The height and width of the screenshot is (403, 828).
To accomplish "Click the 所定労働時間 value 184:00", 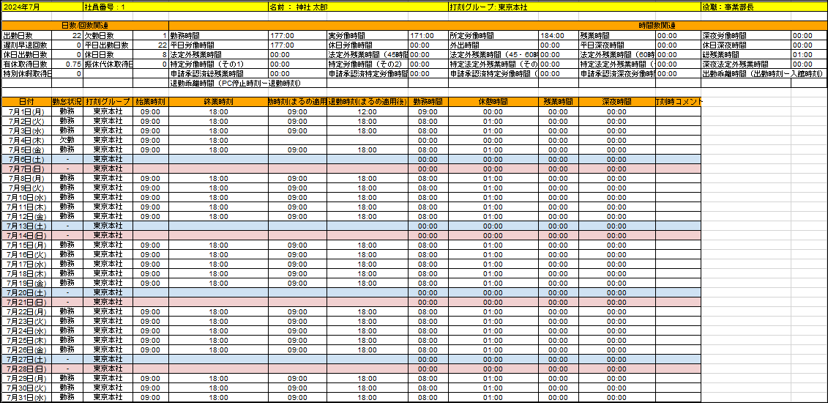I will click(551, 35).
